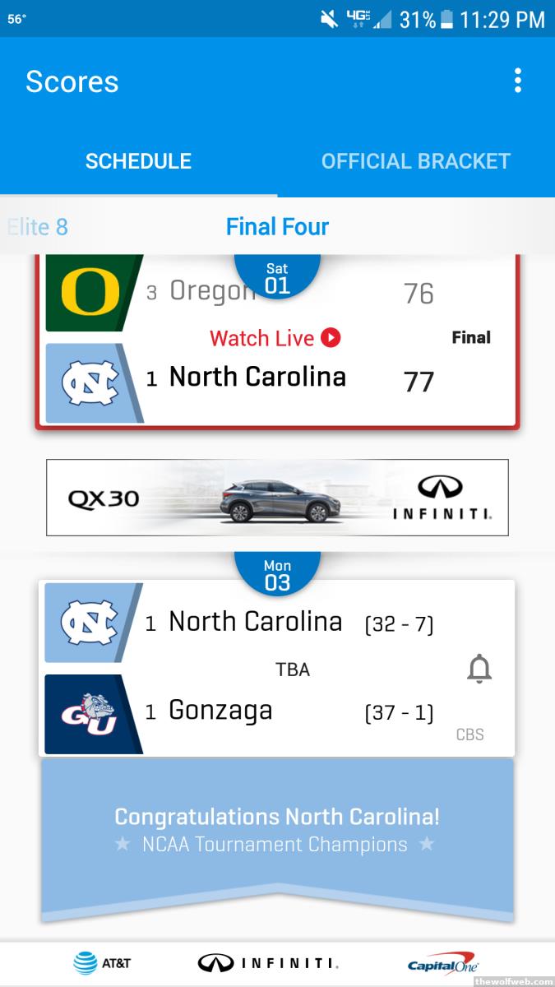
Task: Tap the Congratulations North Carolina banner
Action: tap(277, 829)
